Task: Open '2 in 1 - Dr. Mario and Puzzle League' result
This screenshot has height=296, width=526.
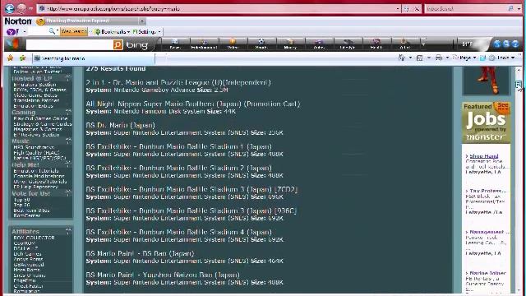Action: click(178, 82)
